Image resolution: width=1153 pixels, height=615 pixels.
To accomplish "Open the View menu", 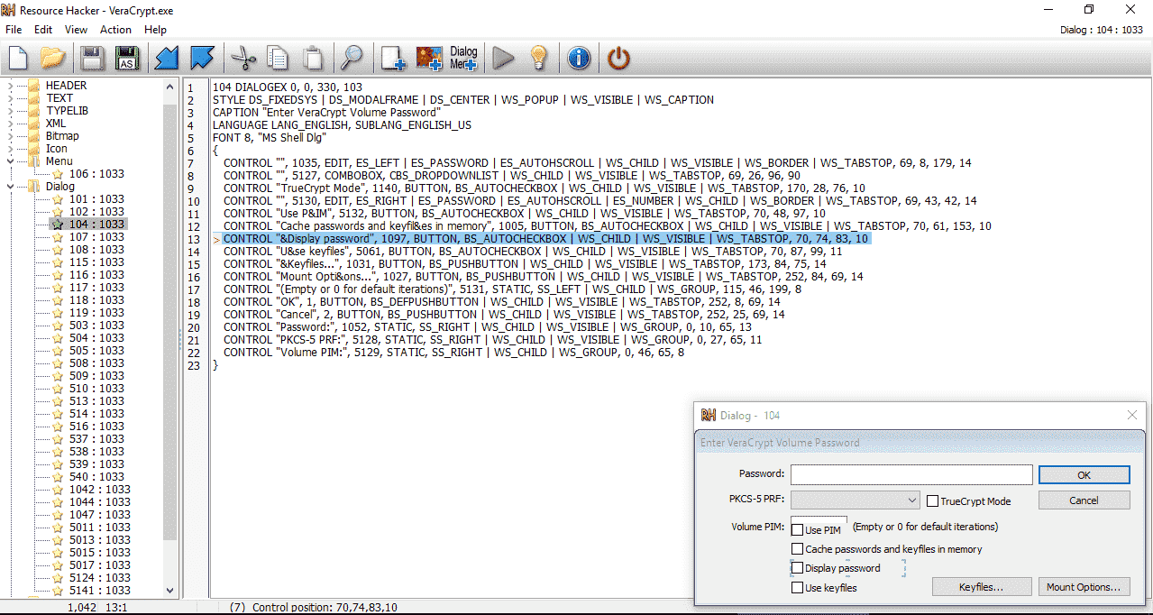I will coord(77,30).
